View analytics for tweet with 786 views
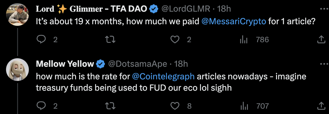 (244, 40)
